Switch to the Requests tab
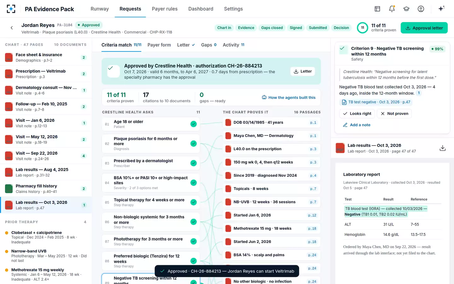Screen dimensions: 454x284 point(130,9)
